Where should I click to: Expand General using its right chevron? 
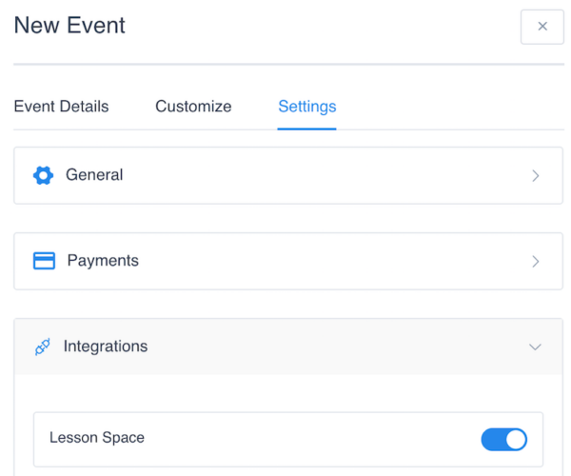click(536, 176)
